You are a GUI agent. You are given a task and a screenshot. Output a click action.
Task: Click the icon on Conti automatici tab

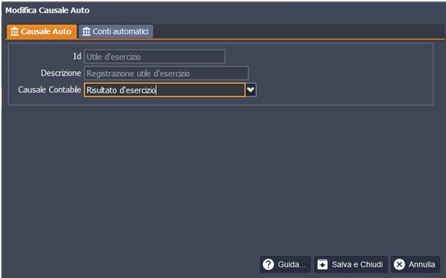[x=86, y=32]
